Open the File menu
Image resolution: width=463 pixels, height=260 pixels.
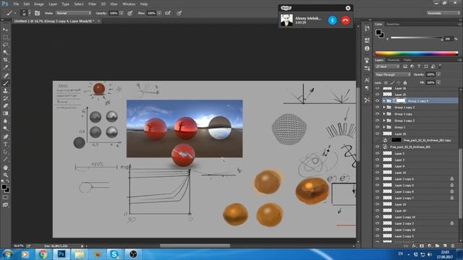pyautogui.click(x=16, y=4)
